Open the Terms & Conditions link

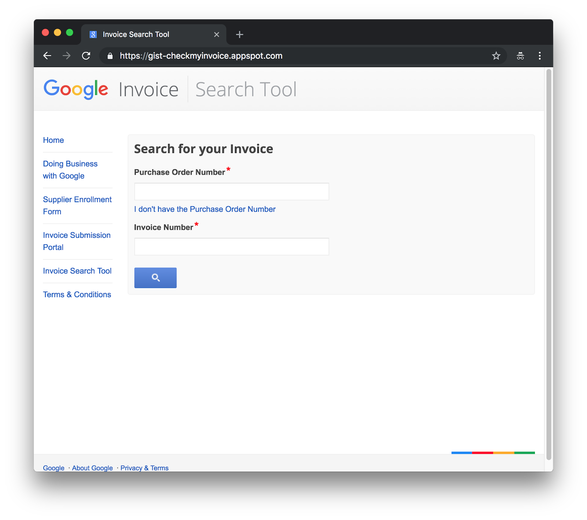(x=77, y=295)
